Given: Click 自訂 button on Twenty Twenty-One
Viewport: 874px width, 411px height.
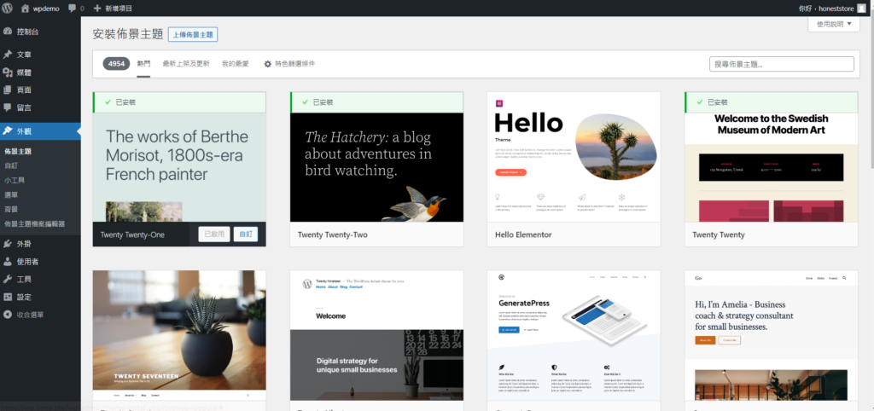Looking at the screenshot, I should click(x=245, y=234).
